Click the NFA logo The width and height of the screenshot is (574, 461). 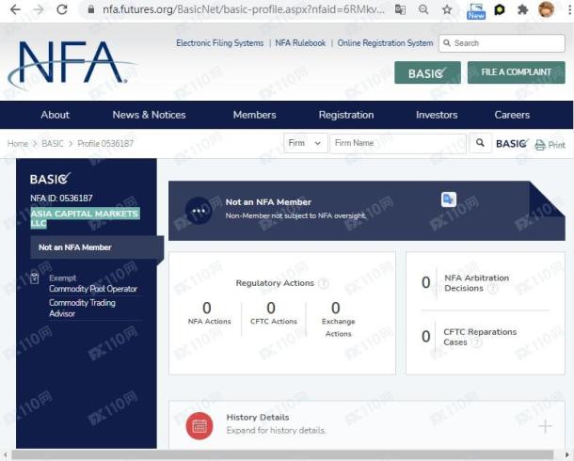pos(72,64)
